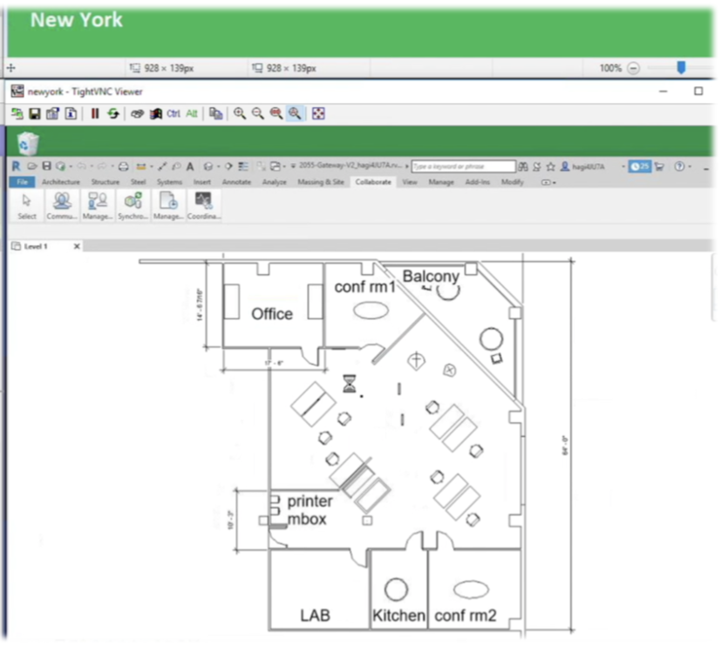Open the Manage Collaboration panel button

click(98, 207)
